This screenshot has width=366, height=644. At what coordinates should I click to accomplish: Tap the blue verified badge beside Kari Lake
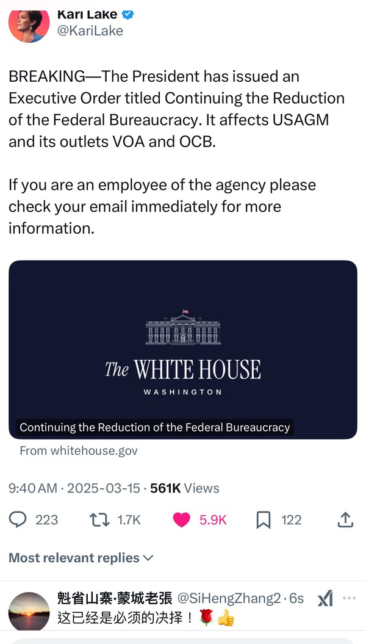(x=129, y=13)
